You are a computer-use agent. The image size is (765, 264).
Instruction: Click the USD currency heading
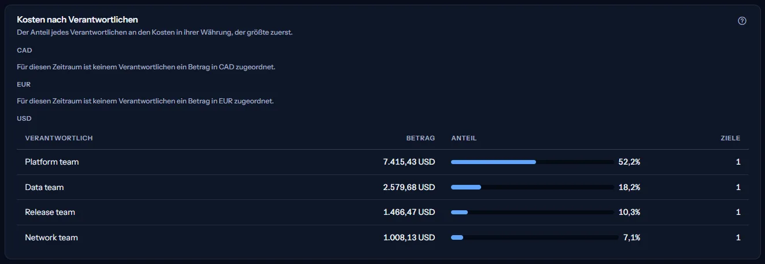[x=24, y=118]
